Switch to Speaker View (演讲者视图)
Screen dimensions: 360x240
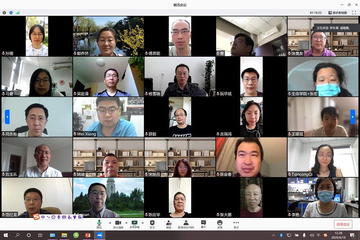338,13
